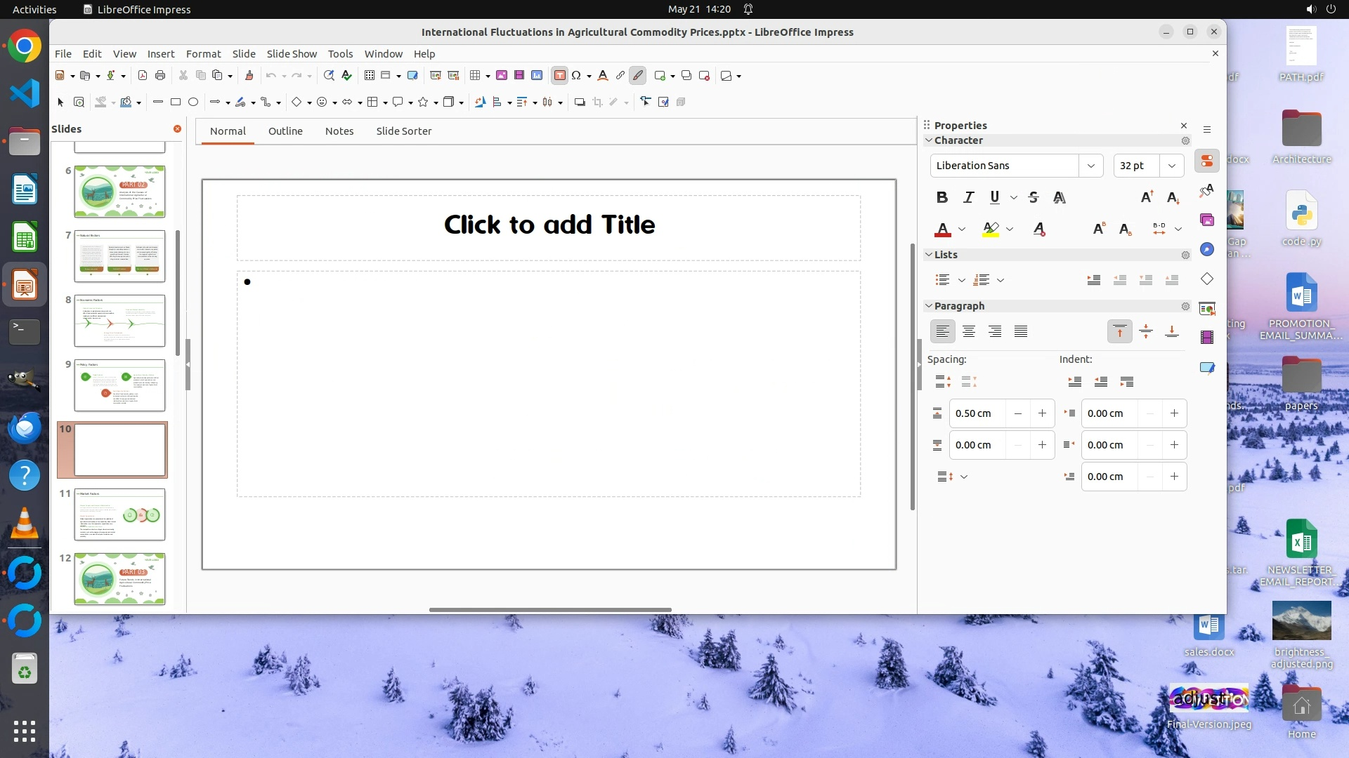Open the Navigator sidebar icon

click(x=1207, y=250)
